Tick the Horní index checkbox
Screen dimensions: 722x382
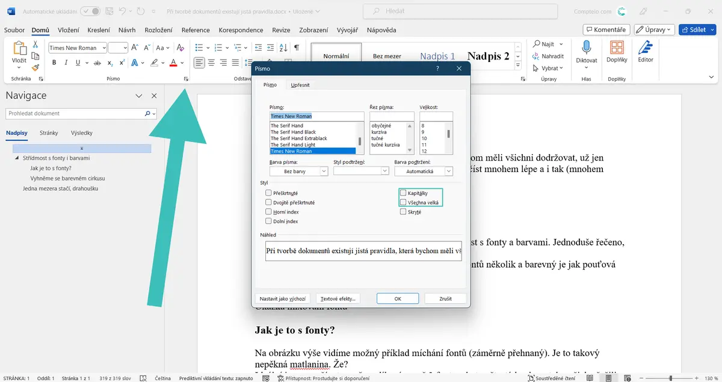268,212
